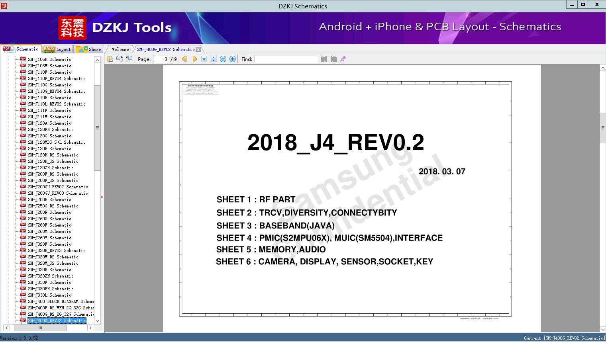Open the Welcome document tab
The width and height of the screenshot is (606, 342).
pos(120,49)
